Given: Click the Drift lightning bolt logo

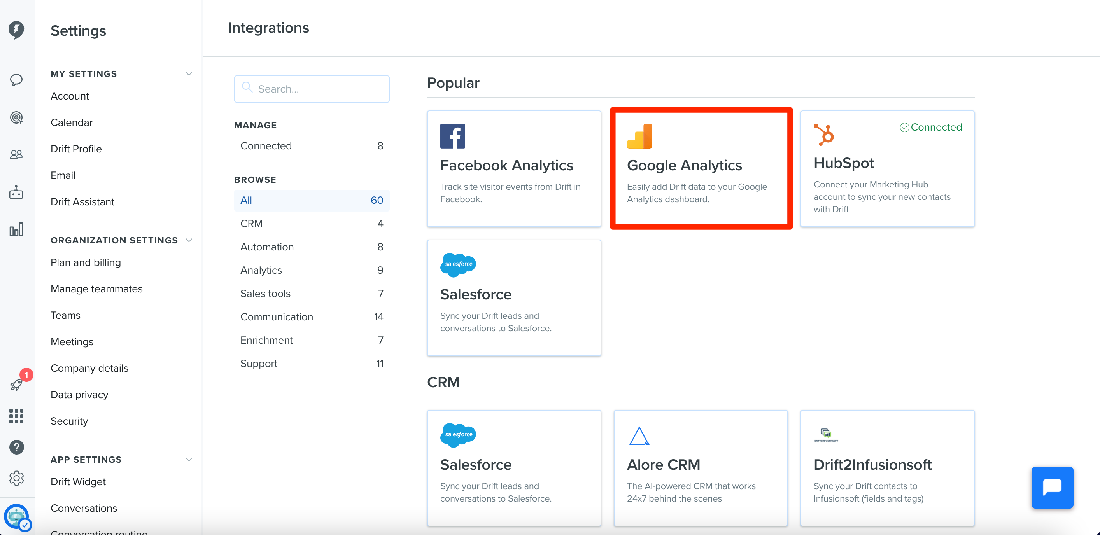Looking at the screenshot, I should tap(16, 30).
